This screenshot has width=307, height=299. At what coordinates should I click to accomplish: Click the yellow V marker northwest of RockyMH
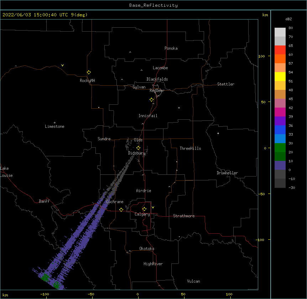click(62, 65)
